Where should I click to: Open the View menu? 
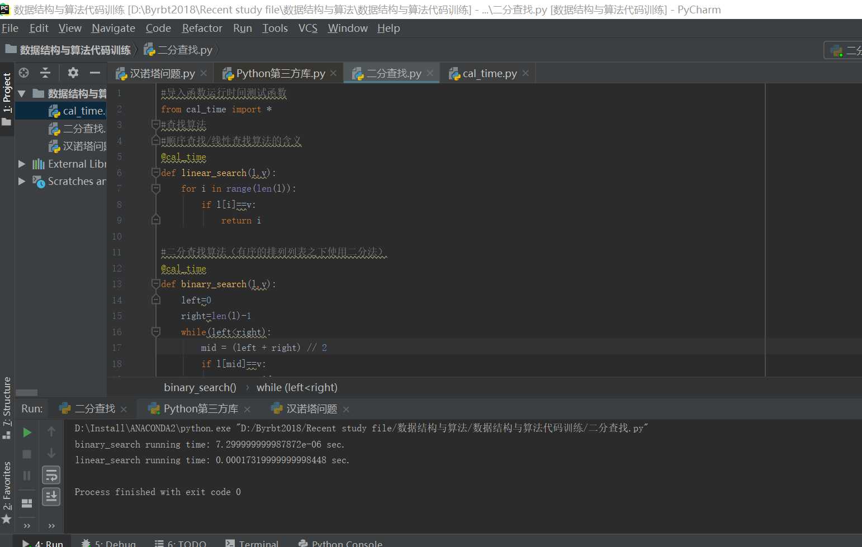[x=70, y=28]
